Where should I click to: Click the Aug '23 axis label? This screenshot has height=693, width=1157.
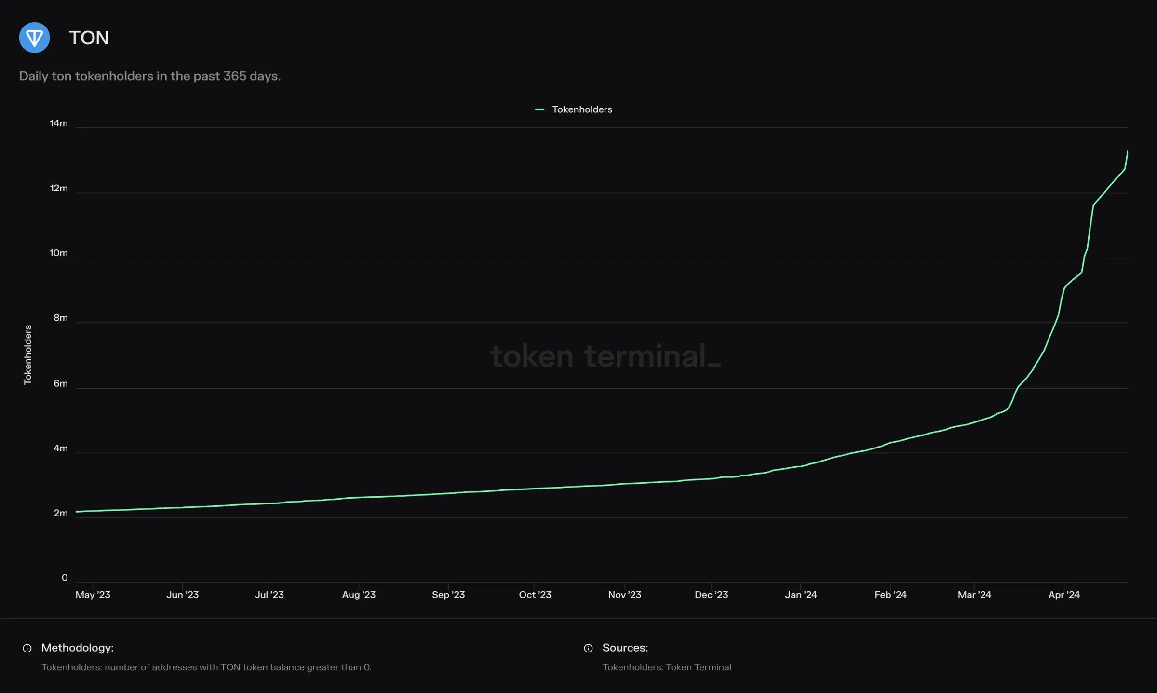pyautogui.click(x=359, y=595)
